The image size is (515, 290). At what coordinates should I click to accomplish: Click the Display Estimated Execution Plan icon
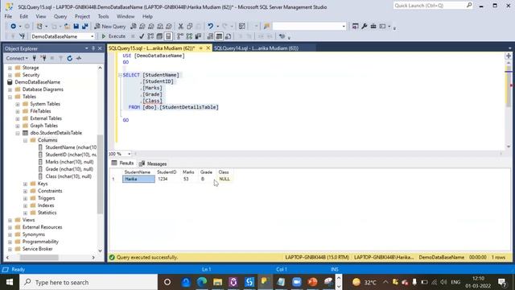[x=150, y=36]
